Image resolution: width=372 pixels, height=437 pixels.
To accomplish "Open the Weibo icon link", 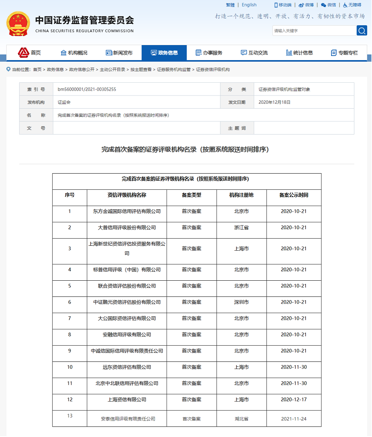I will (x=301, y=5).
